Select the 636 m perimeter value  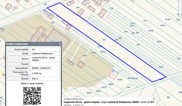click(35, 79)
